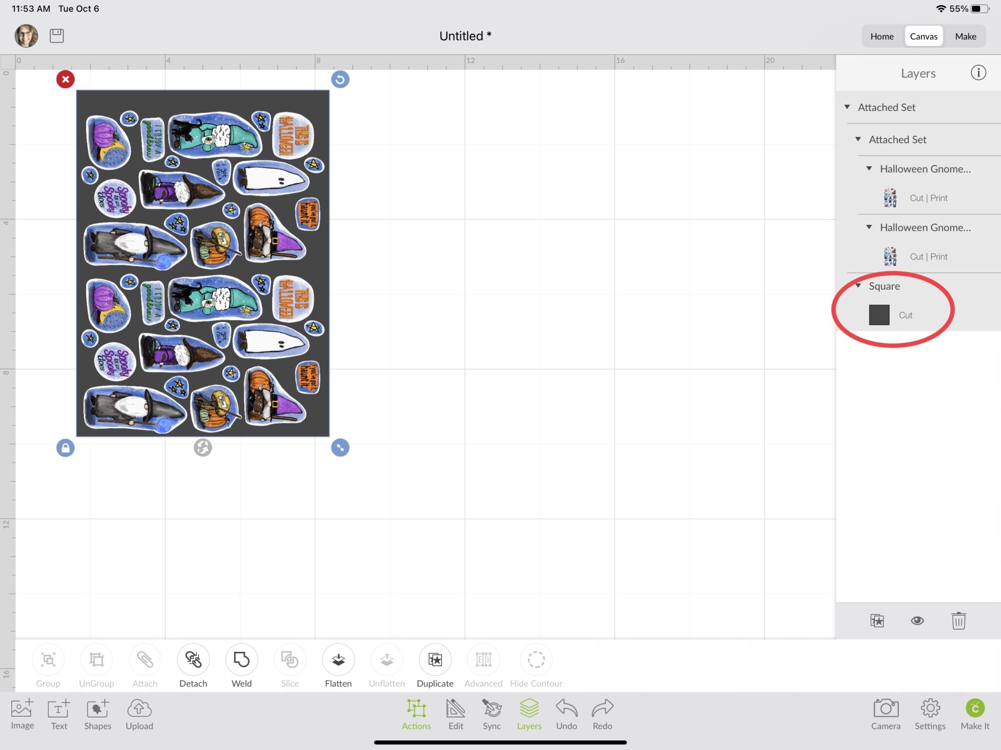The height and width of the screenshot is (750, 1001).
Task: Add a Text object
Action: pos(59,714)
